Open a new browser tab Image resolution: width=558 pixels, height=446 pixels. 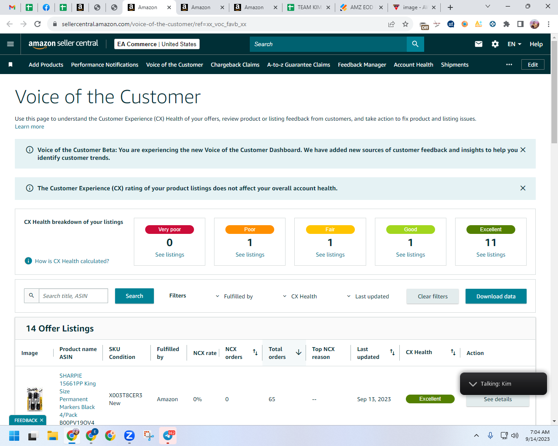coord(450,7)
